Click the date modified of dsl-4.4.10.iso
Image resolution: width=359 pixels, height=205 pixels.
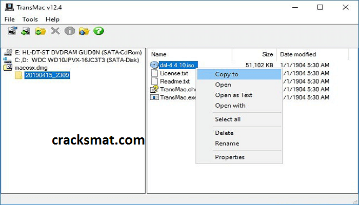[305, 65]
